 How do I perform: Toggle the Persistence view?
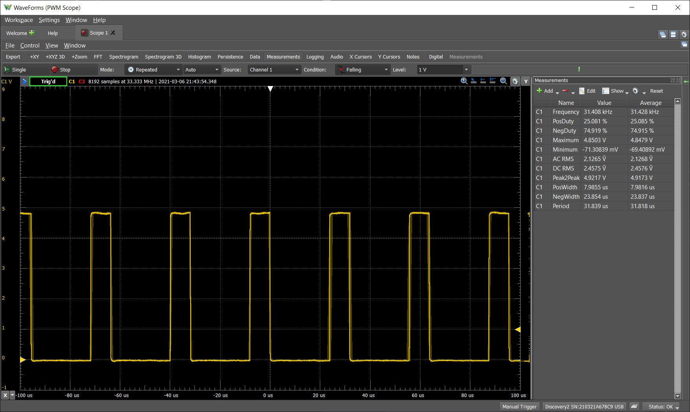point(230,57)
